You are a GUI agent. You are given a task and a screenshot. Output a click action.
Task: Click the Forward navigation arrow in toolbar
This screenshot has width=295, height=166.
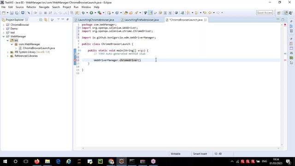(x=218, y=13)
